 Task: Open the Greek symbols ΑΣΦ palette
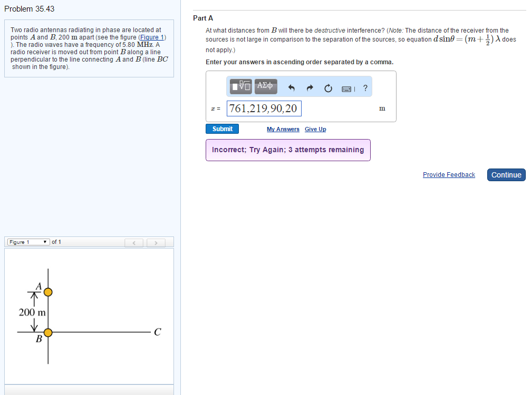(x=266, y=86)
